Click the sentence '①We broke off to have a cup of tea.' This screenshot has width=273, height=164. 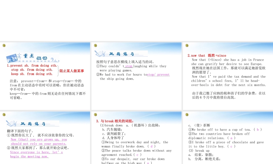(x=225, y=130)
